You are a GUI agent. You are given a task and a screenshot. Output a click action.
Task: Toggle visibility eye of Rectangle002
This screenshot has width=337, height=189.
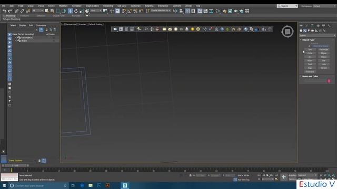coord(16,37)
